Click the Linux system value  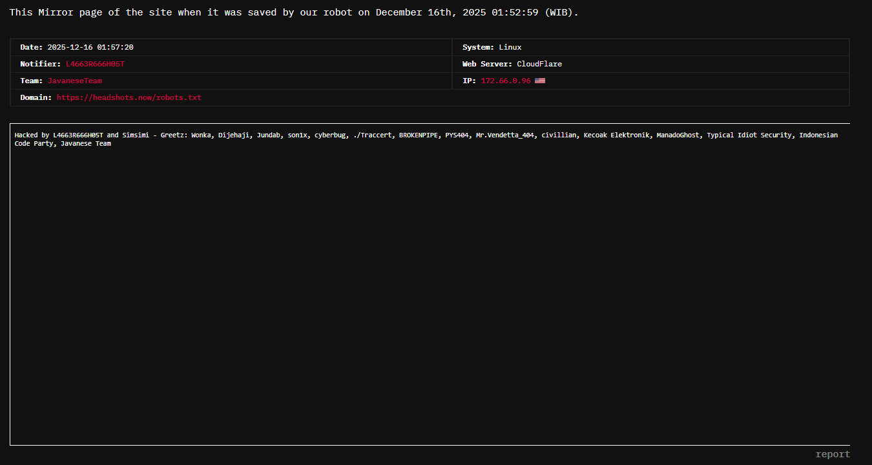pyautogui.click(x=510, y=47)
